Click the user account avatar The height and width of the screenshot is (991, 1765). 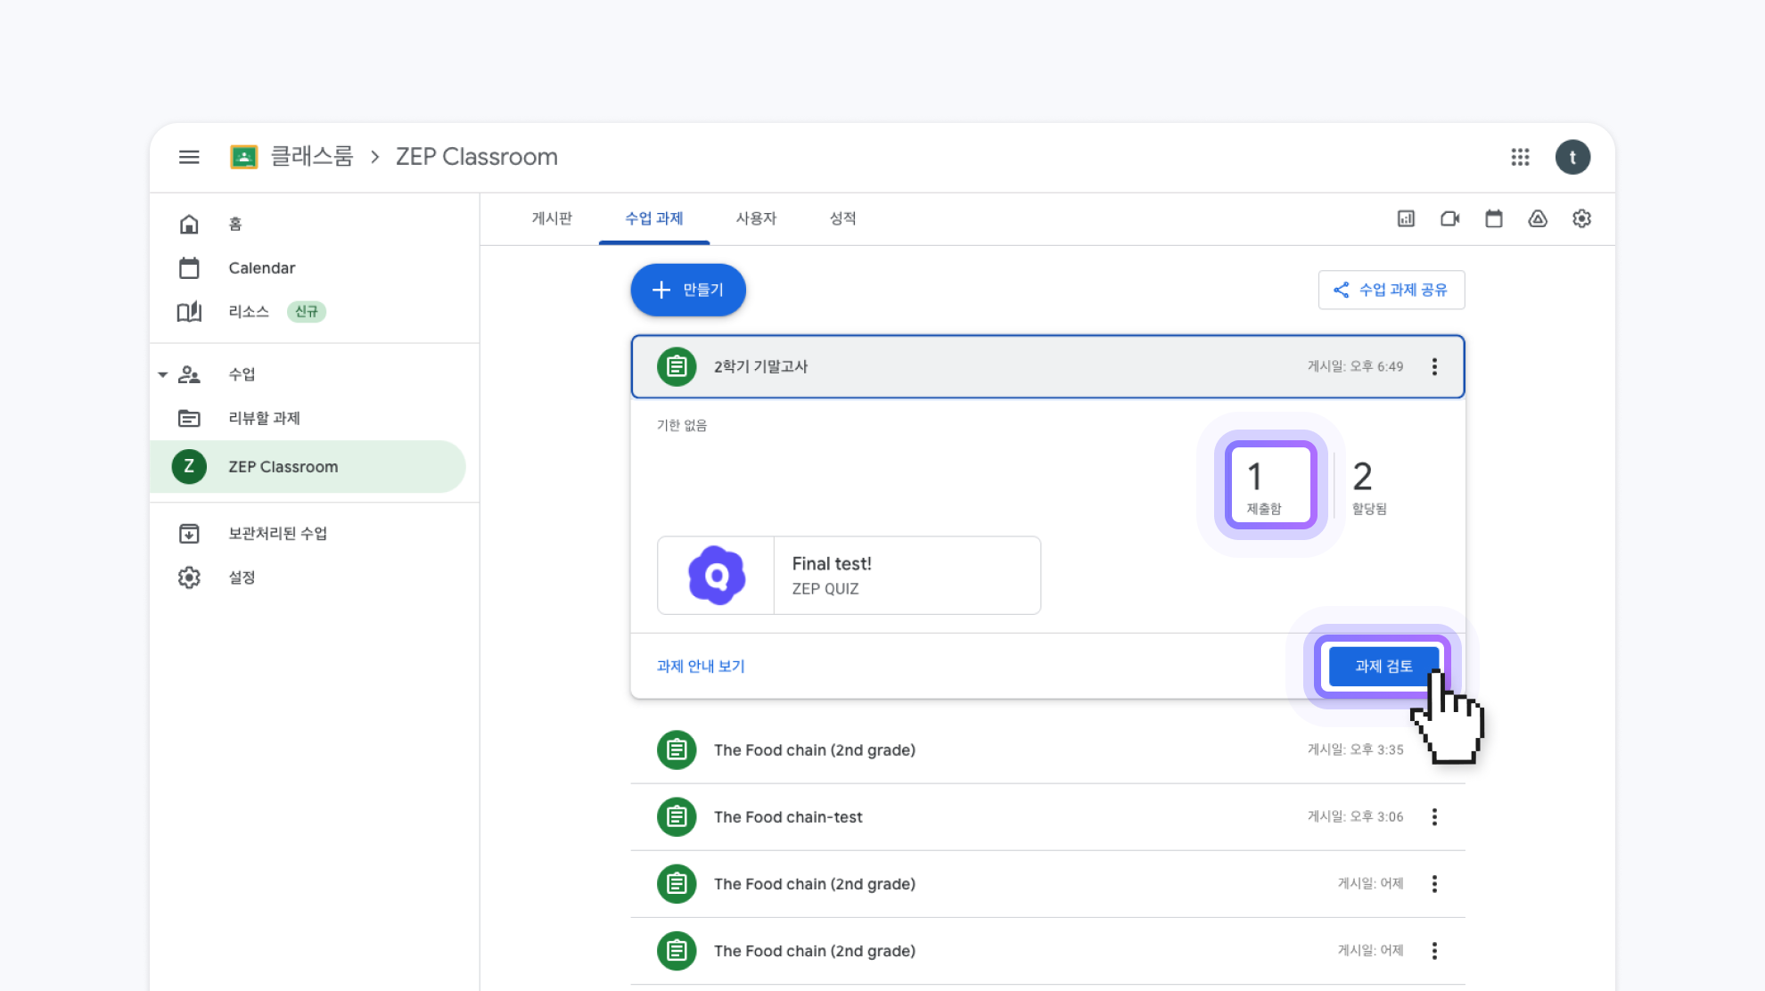pyautogui.click(x=1572, y=157)
